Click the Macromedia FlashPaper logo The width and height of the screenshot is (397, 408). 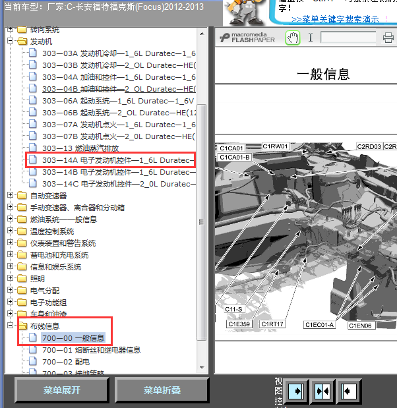click(x=247, y=38)
